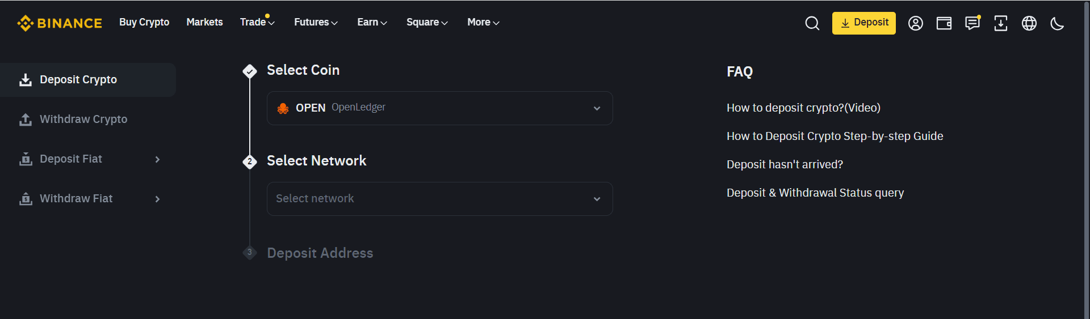Expand Withdraw Fiat submenu arrow
Screen dimensions: 1090x319
(x=157, y=199)
